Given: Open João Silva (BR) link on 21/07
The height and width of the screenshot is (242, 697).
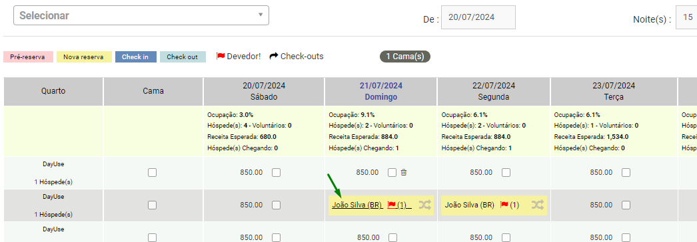Looking at the screenshot, I should click(357, 205).
